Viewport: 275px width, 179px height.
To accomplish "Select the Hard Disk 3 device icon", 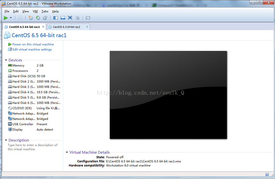I will click(x=10, y=87).
